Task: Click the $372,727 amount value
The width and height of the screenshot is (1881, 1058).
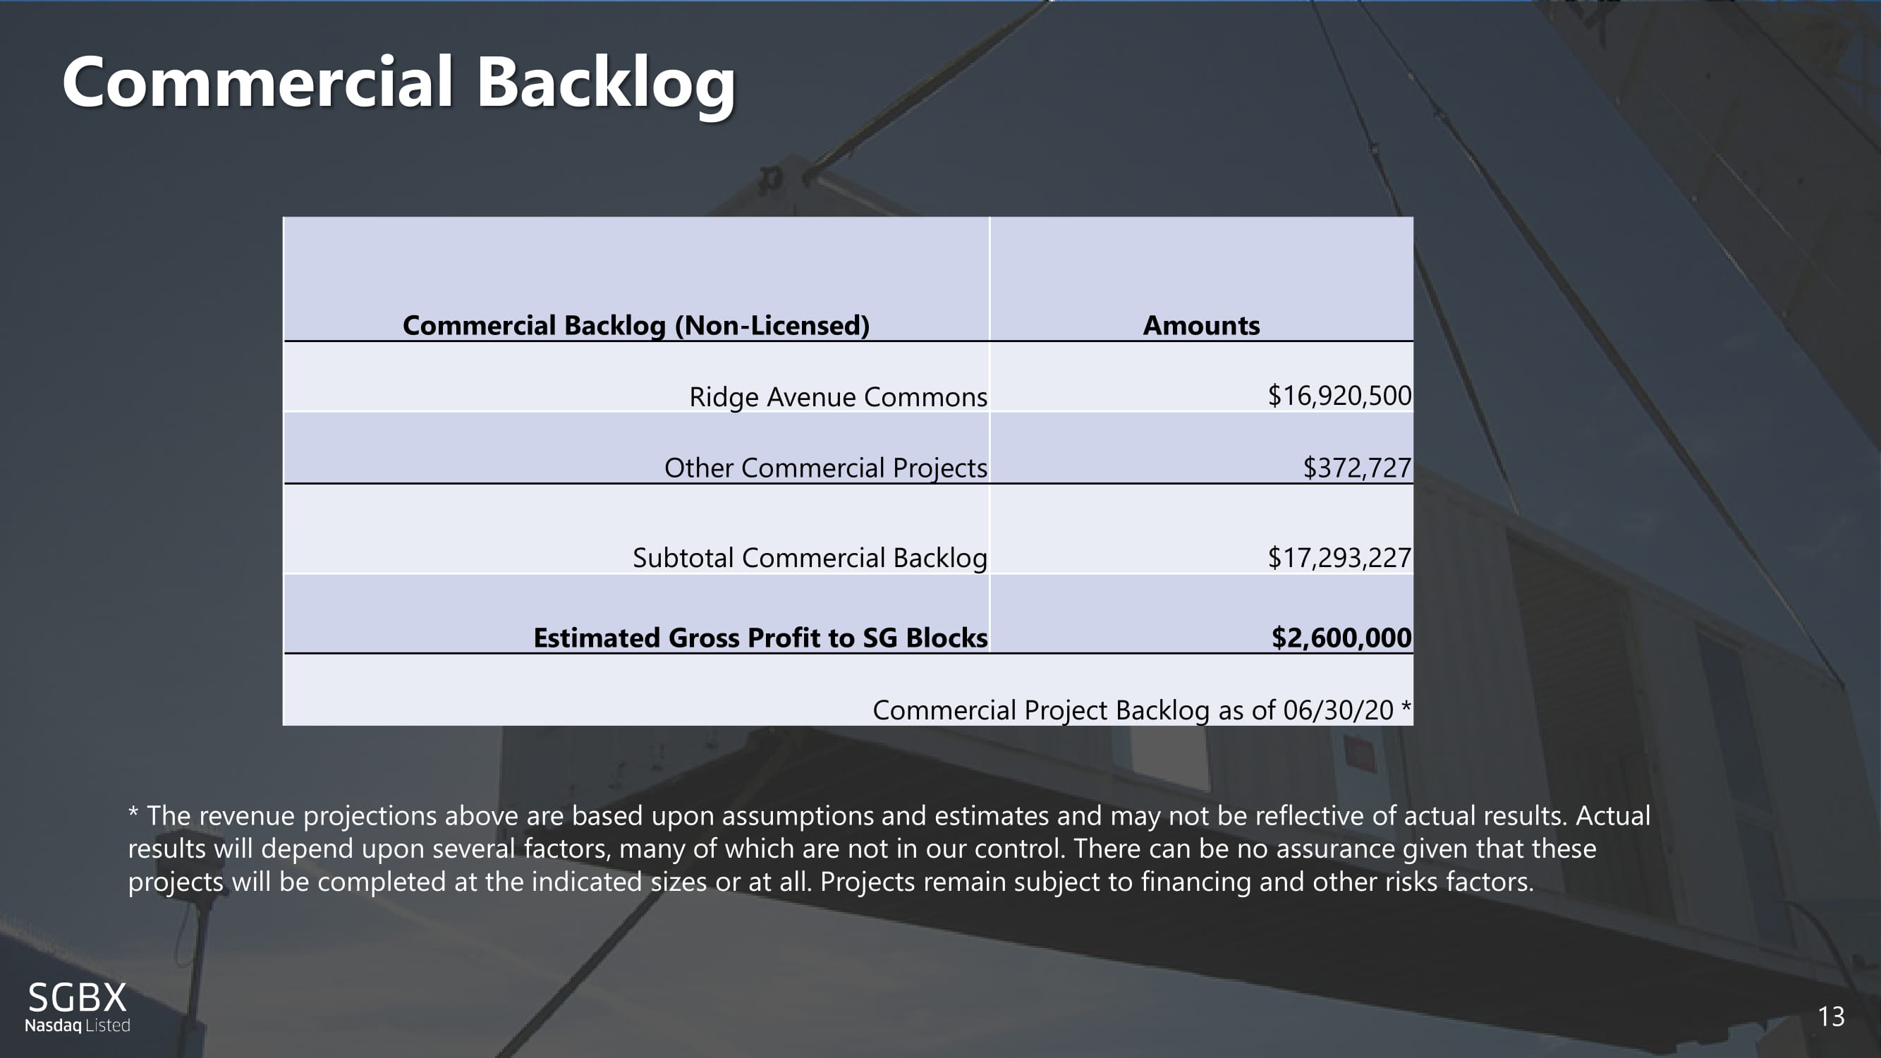Action: tap(1357, 468)
